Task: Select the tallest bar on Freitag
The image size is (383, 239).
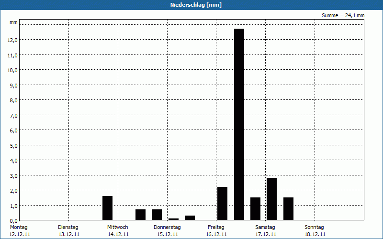Action: pyautogui.click(x=239, y=124)
